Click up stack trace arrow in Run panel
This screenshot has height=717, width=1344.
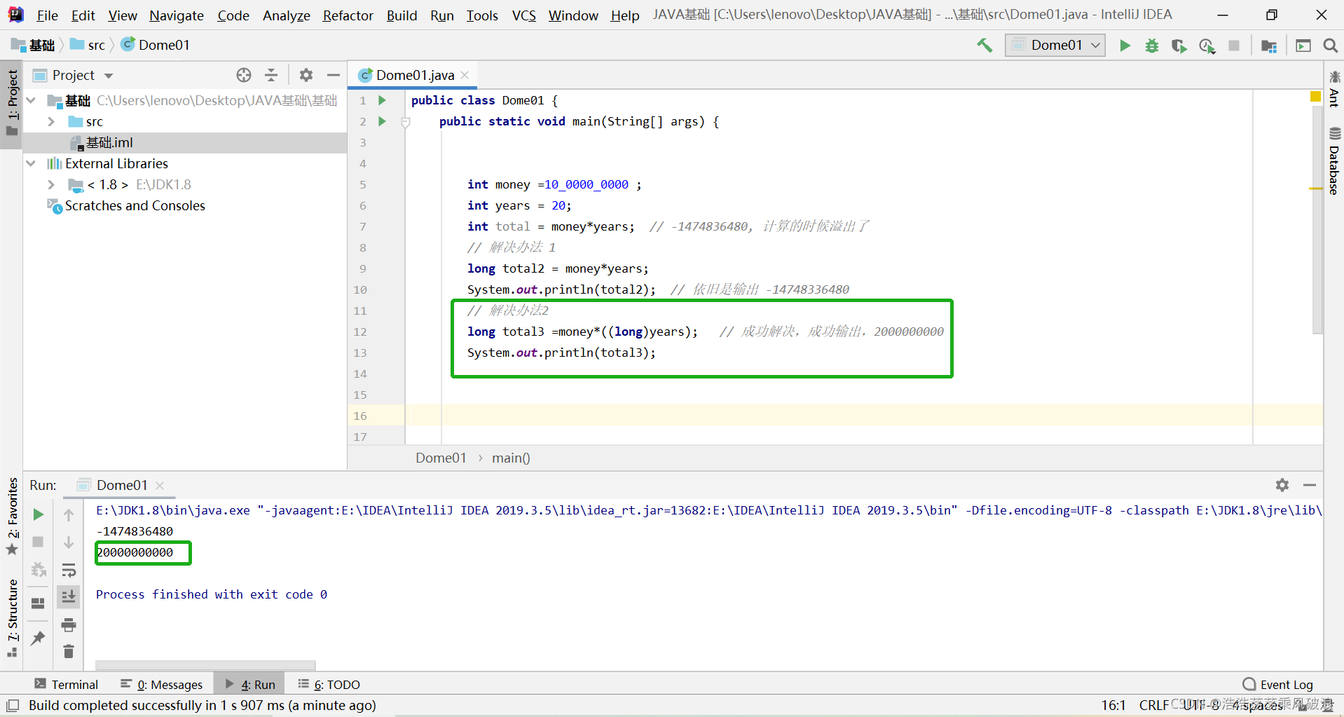coord(69,514)
